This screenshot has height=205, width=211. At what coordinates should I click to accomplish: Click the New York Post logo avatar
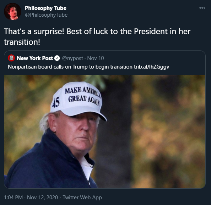11,58
